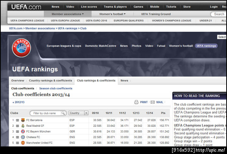The width and height of the screenshot is (227, 154).
Task: Click the 13/14 column header
Action: [149, 113]
